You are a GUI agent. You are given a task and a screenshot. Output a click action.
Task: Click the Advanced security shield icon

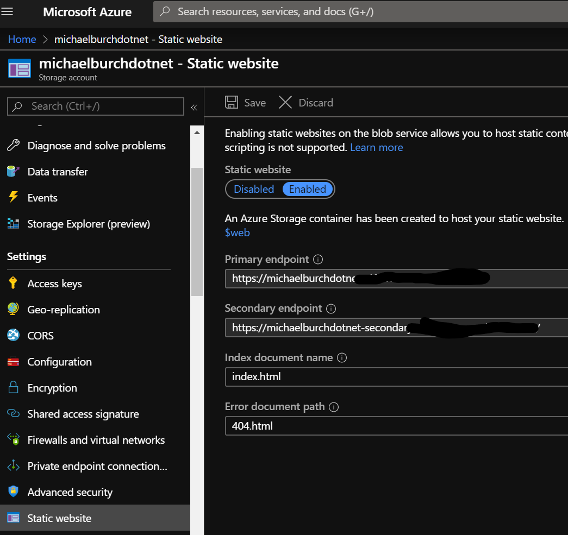[x=14, y=492]
